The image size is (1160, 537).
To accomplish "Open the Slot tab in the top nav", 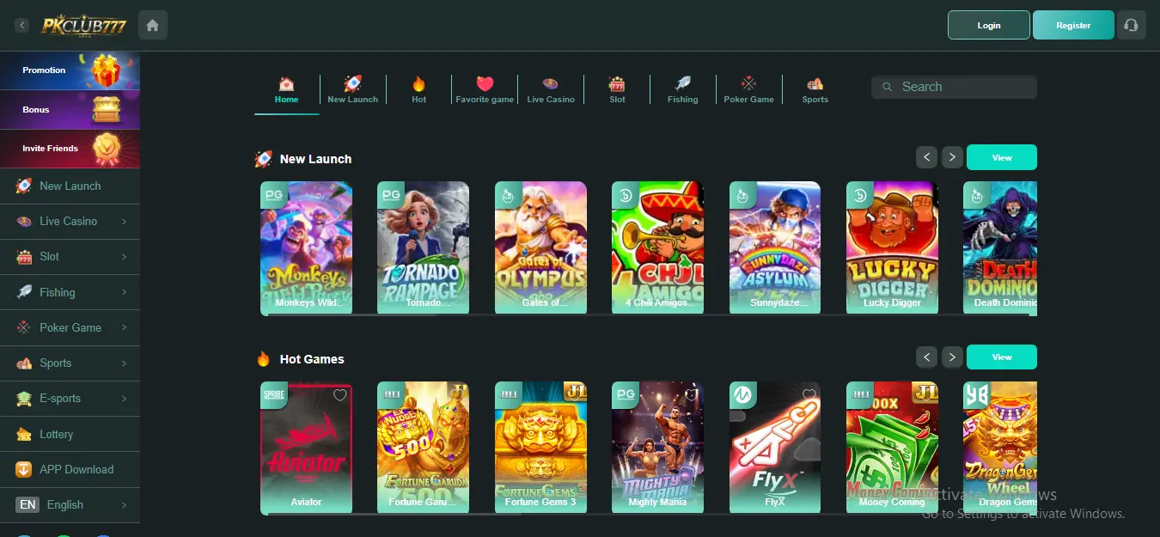I will pos(617,90).
